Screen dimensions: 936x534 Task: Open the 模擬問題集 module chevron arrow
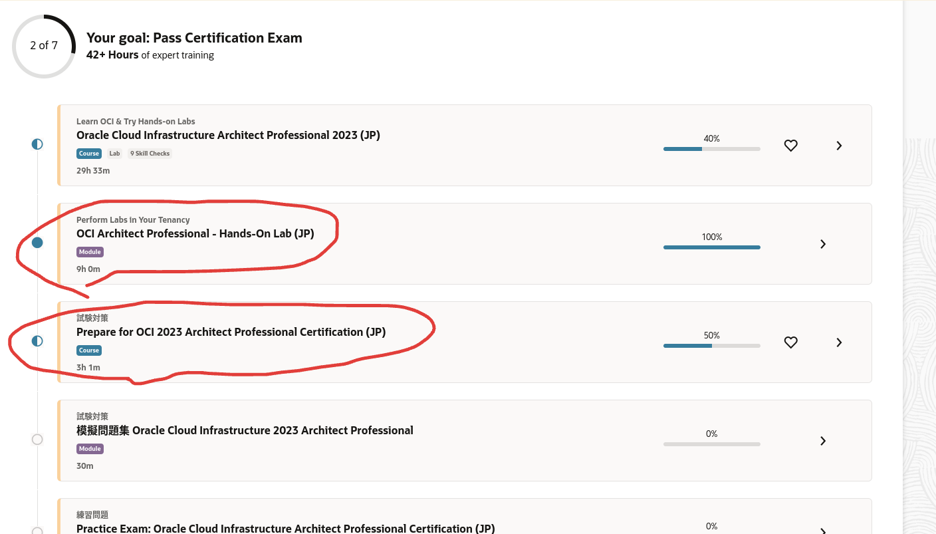point(823,441)
